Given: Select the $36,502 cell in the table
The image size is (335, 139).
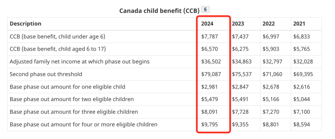Looking at the screenshot, I should pos(211,61).
